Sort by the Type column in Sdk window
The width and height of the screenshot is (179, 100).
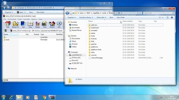click(140, 21)
